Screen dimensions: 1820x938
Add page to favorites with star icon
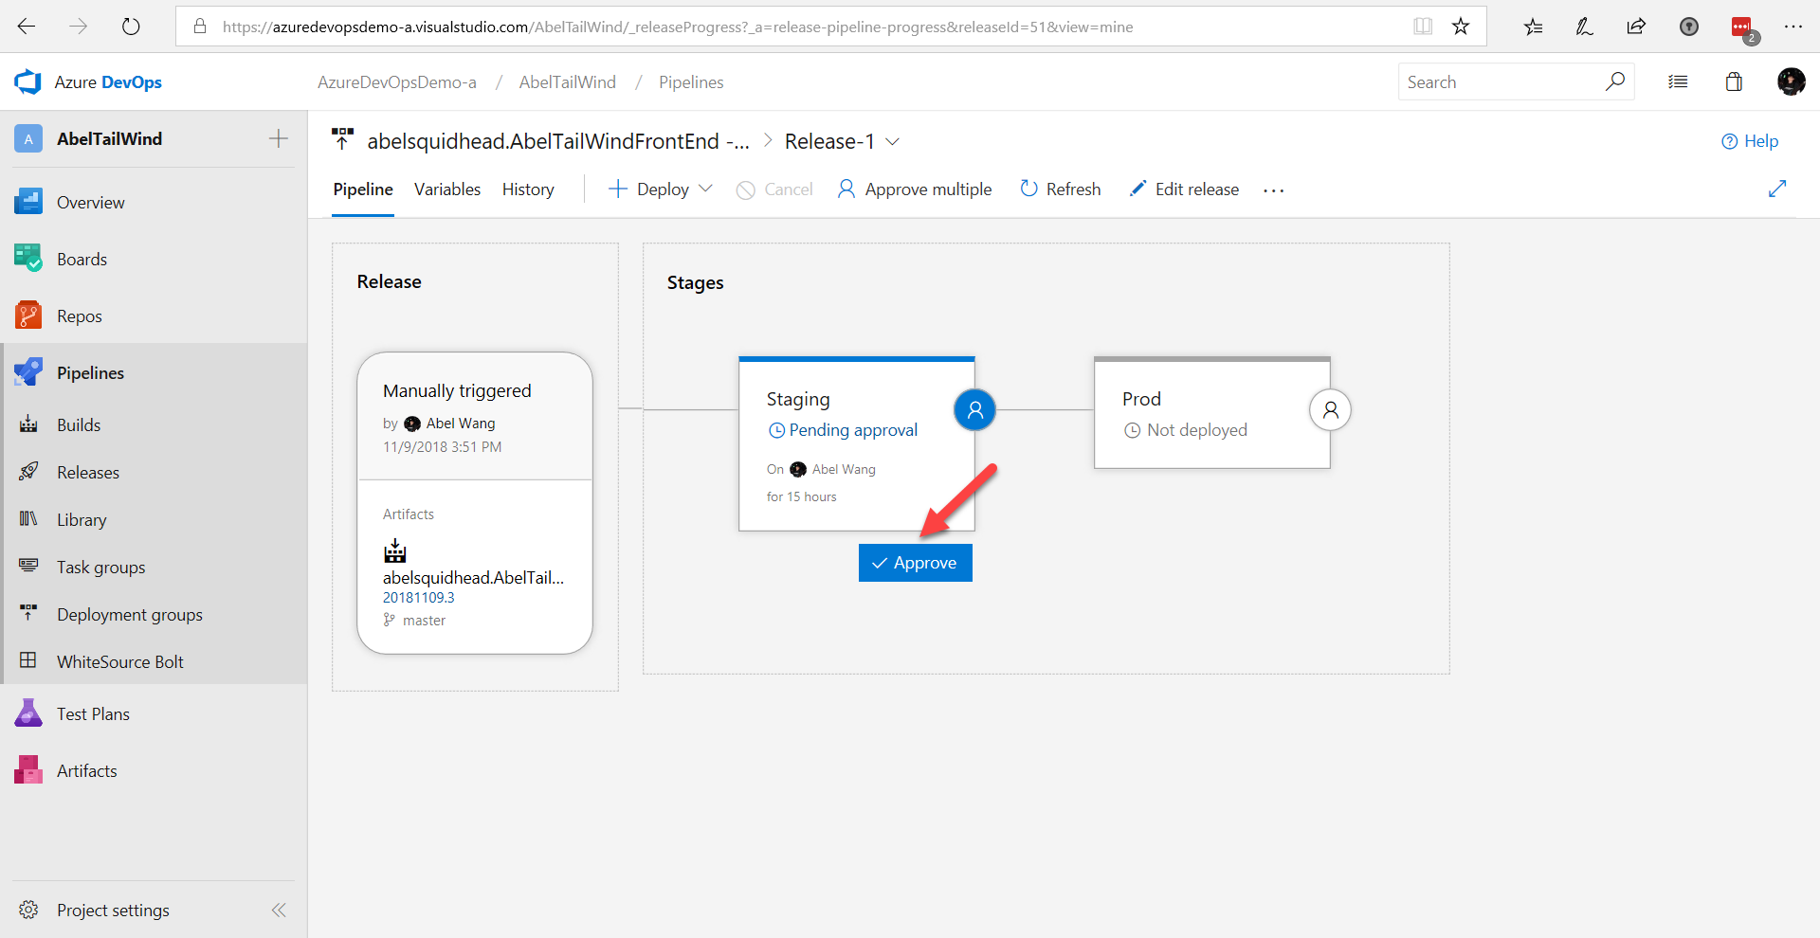[1461, 27]
